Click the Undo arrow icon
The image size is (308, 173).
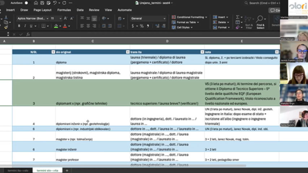pyautogui.click(x=55, y=3)
